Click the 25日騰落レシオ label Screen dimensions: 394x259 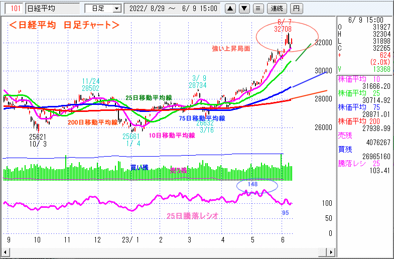click(192, 216)
